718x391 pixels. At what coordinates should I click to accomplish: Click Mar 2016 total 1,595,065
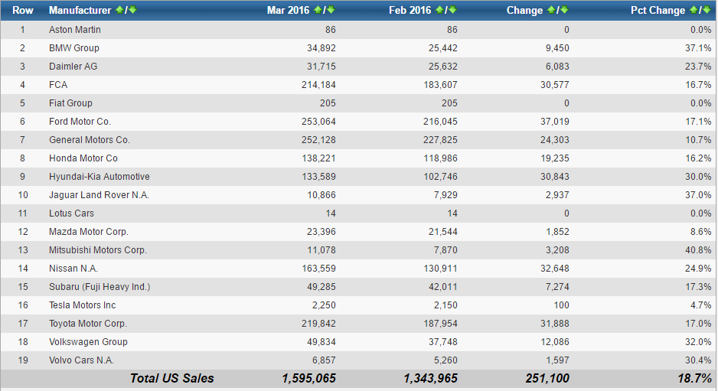click(308, 378)
